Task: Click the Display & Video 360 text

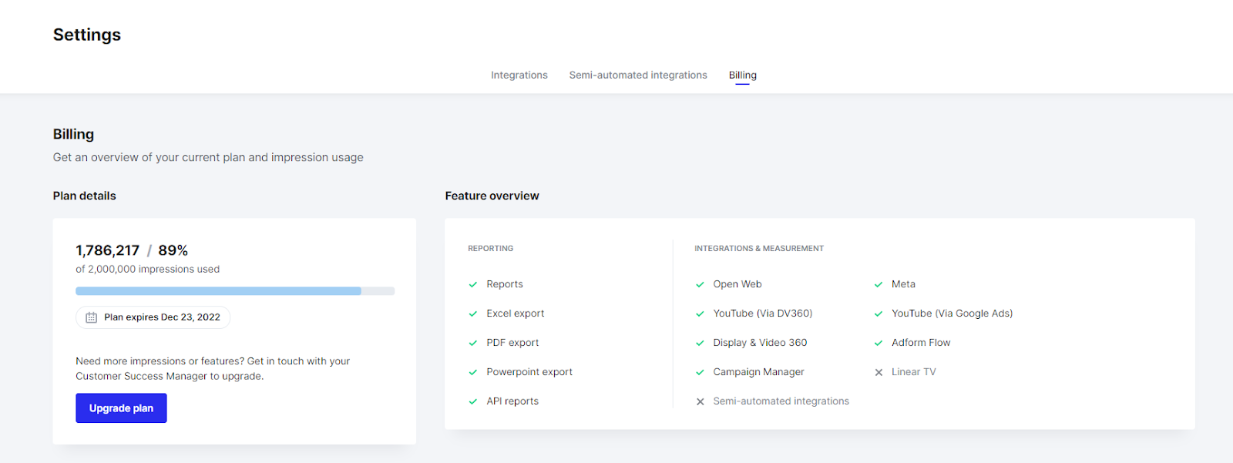Action: tap(761, 343)
